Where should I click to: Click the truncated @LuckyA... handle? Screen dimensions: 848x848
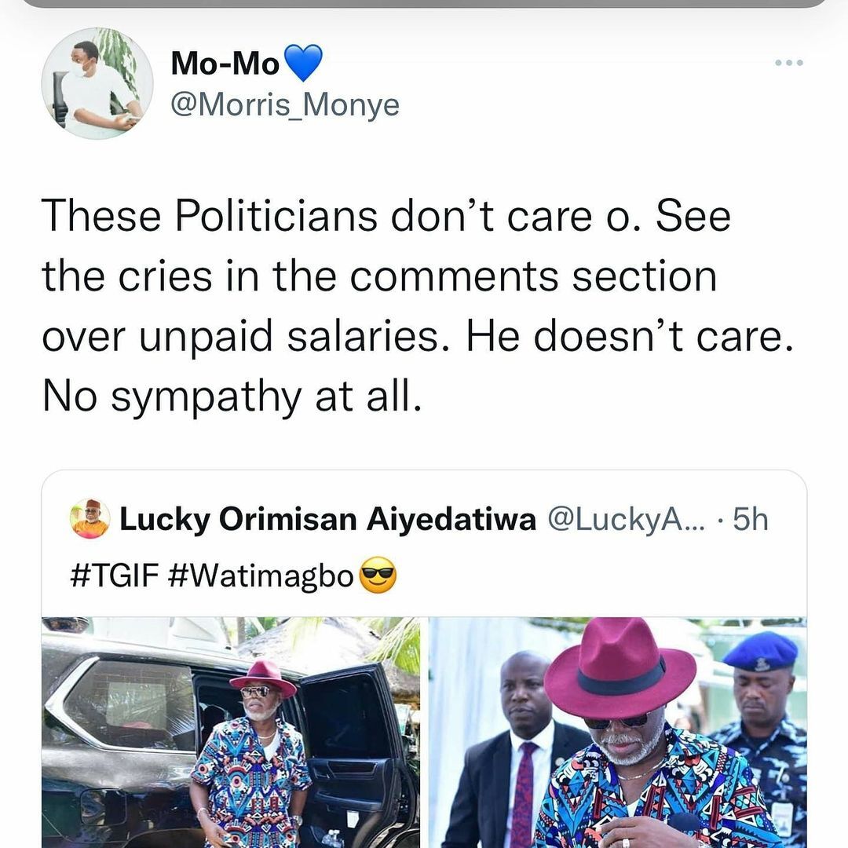tap(624, 519)
